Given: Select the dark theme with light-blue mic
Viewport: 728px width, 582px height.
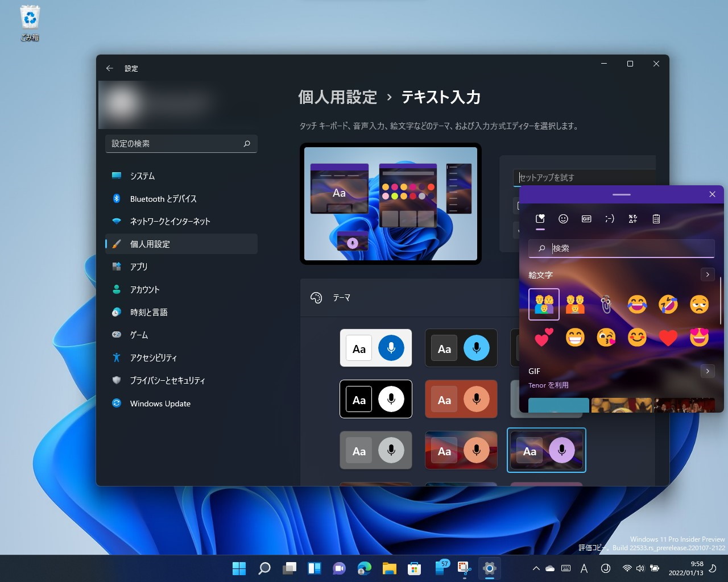Looking at the screenshot, I should tap(461, 348).
